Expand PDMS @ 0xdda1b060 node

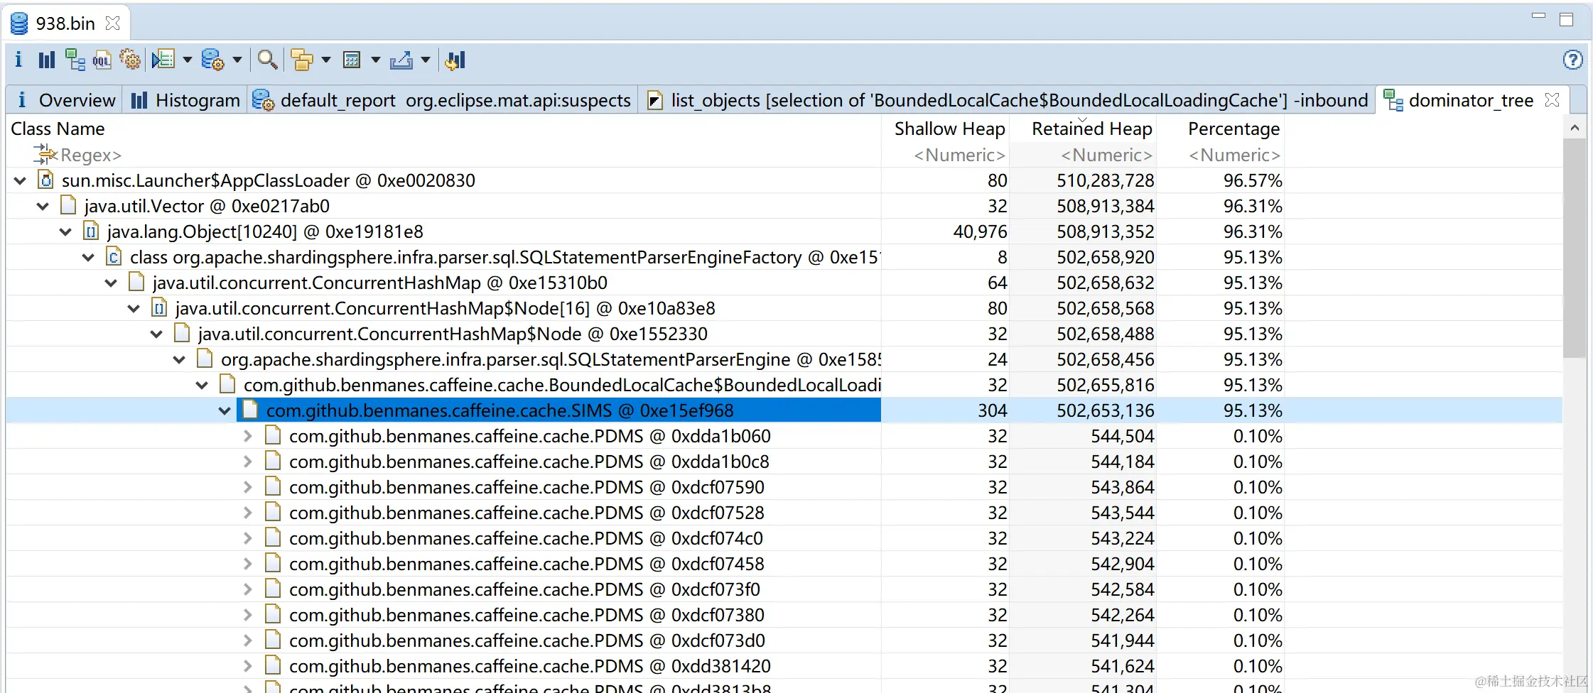tap(247, 436)
